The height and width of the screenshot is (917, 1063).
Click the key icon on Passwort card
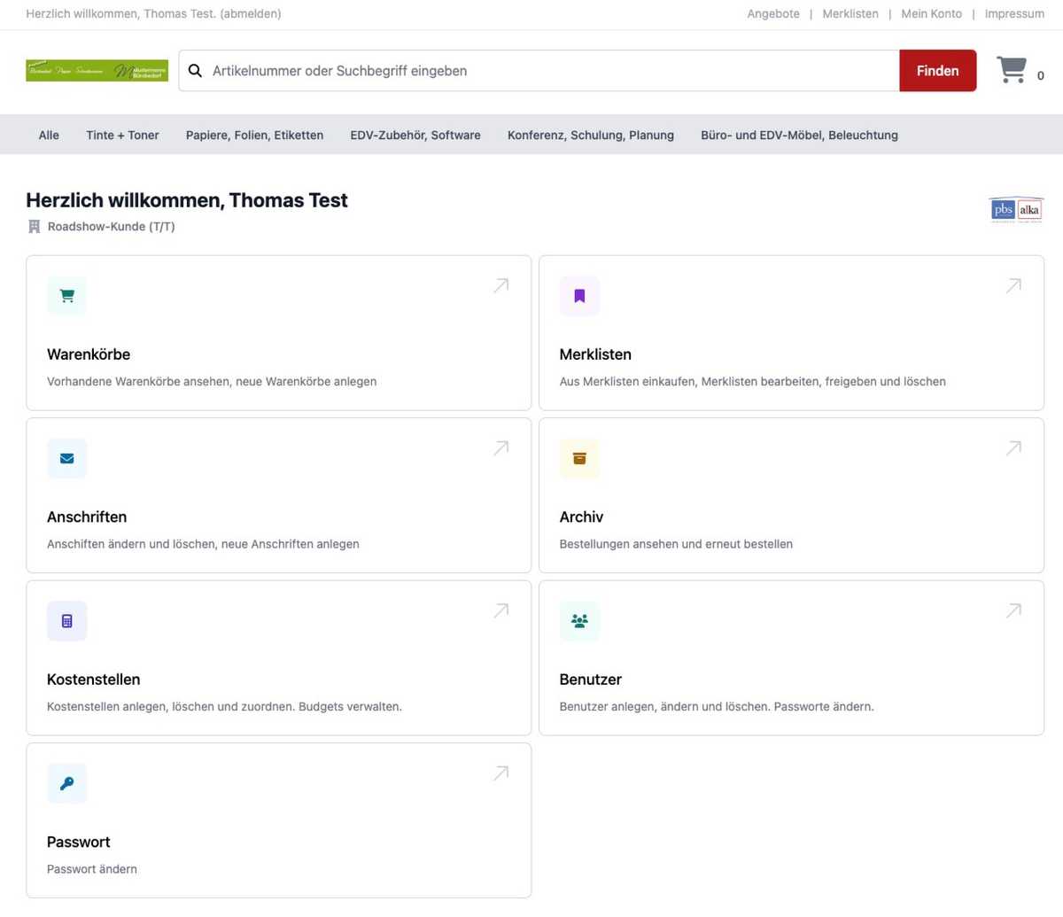67,784
